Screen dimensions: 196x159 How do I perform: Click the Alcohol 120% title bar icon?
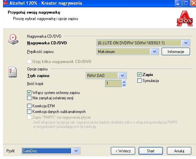(5, 3)
